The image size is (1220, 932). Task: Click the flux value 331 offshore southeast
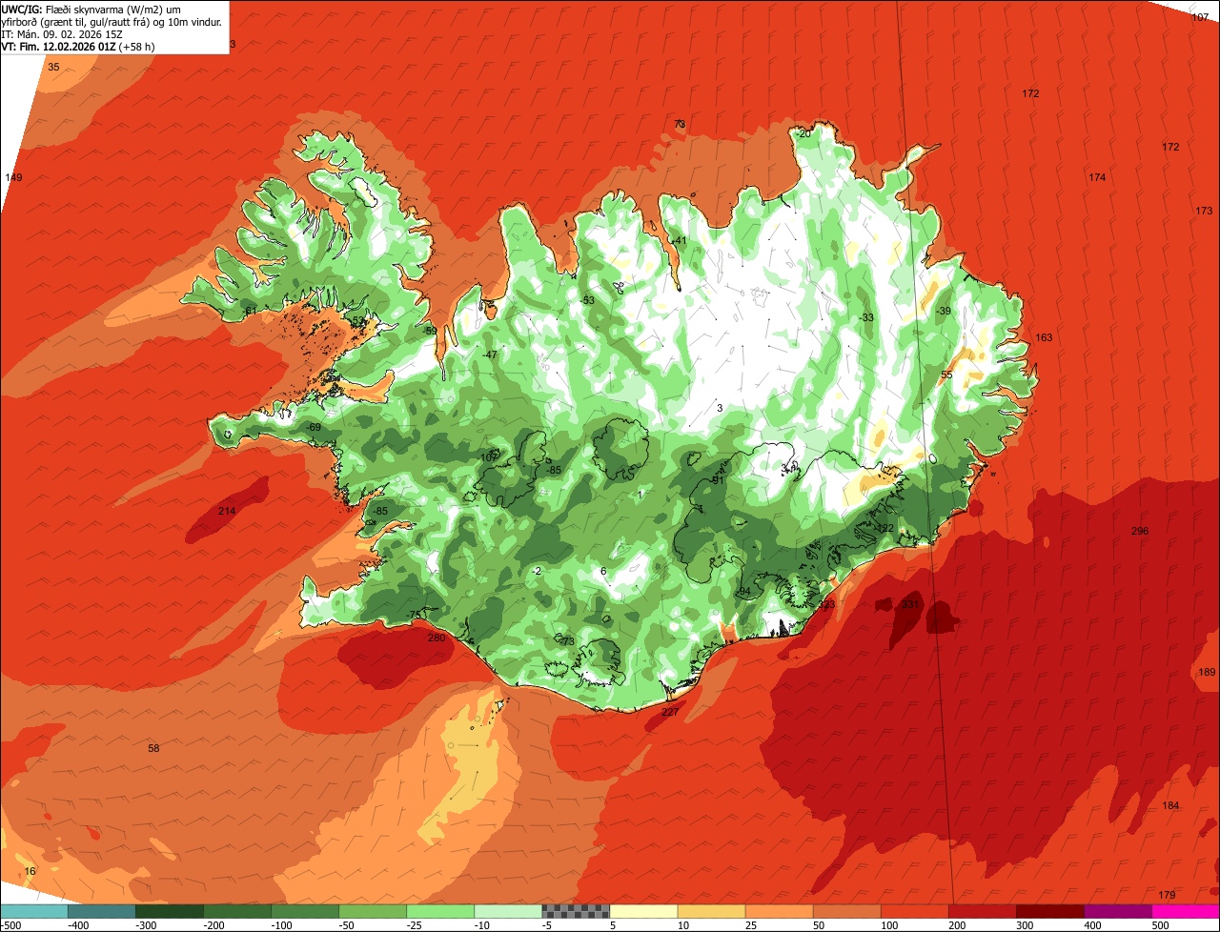(x=910, y=604)
